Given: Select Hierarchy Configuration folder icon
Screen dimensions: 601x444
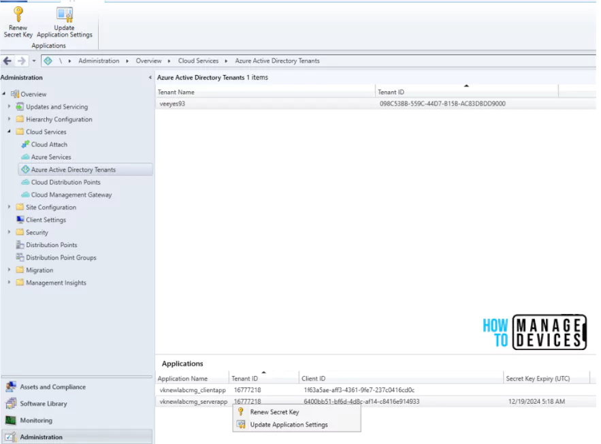Looking at the screenshot, I should pyautogui.click(x=20, y=119).
